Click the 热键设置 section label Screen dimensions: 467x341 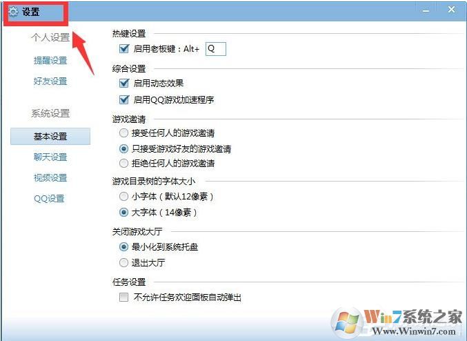coord(129,33)
